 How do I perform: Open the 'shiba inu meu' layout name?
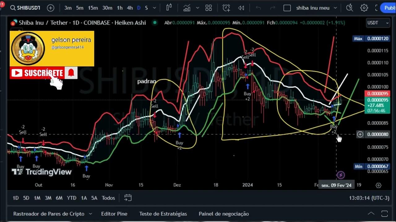313,8
